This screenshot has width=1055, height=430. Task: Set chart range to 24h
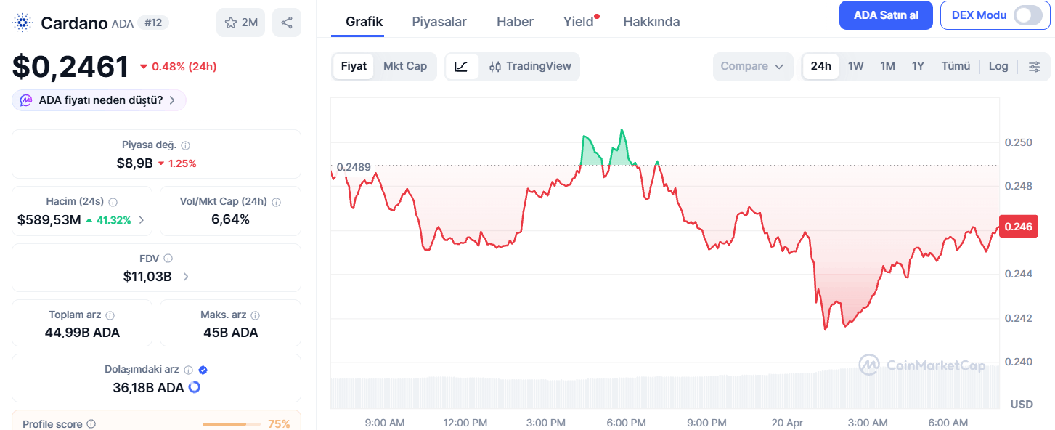click(x=821, y=66)
